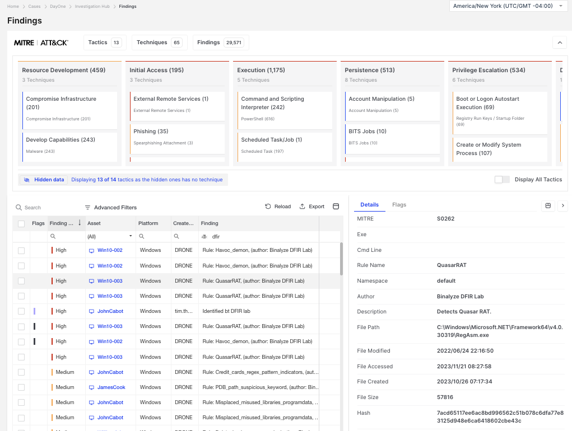This screenshot has height=431, width=572.
Task: Enable the Display All Tactics switch
Action: 502,180
